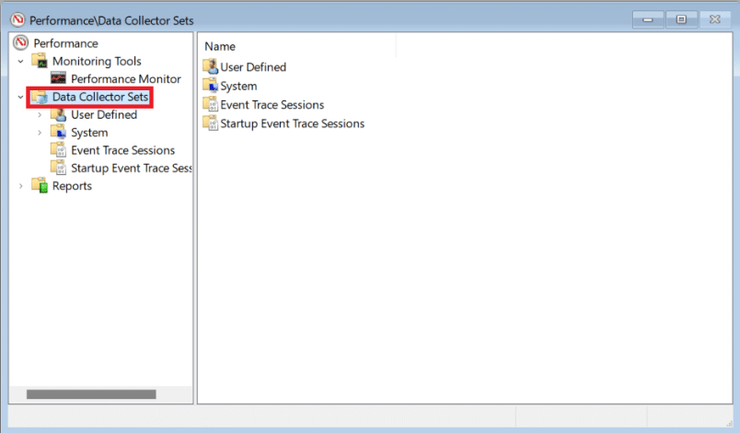Click the Monitoring Tools folder icon
Screen dimensions: 740x433
(40, 61)
